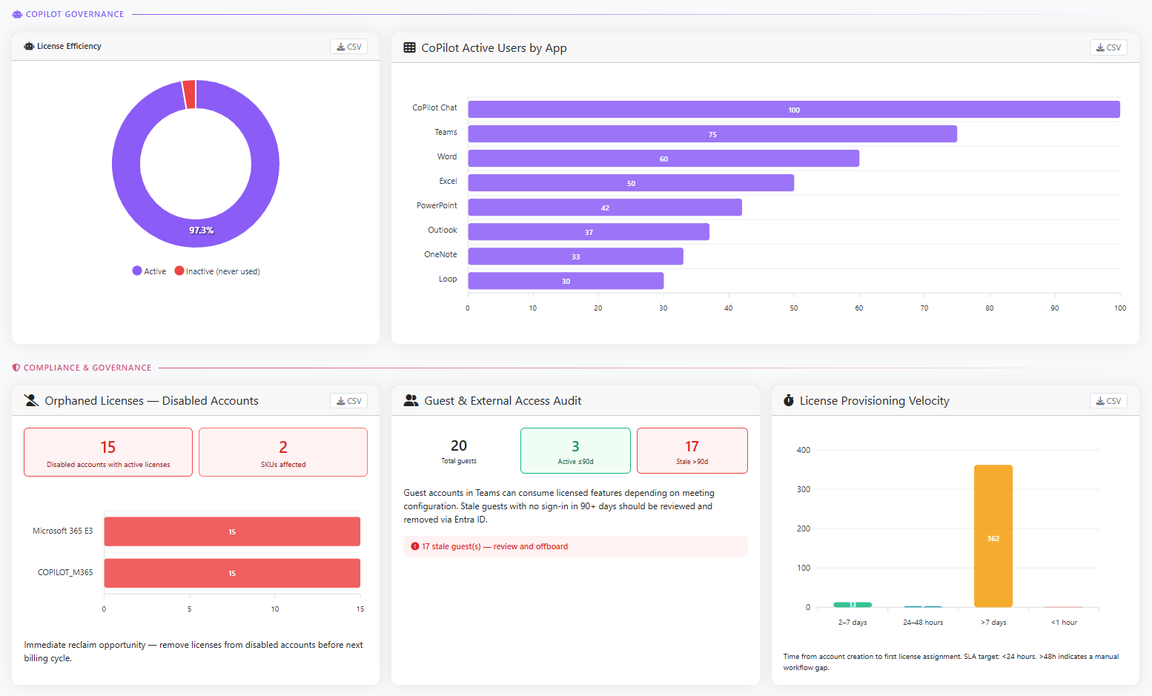Click the table icon beside CoPilot Active Users
The width and height of the screenshot is (1152, 696).
[x=409, y=47]
